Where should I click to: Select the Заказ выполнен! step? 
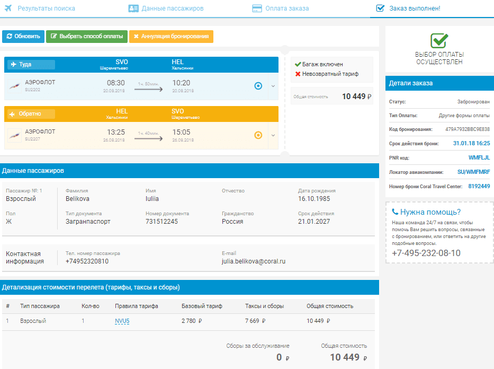click(415, 8)
